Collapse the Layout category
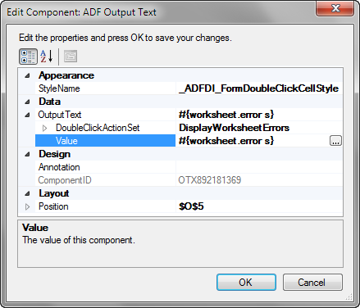Screen dimensions: 360x308 coord(27,193)
